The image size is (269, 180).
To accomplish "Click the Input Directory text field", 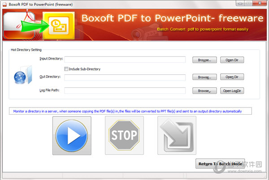I will pyautogui.click(x=125, y=60).
